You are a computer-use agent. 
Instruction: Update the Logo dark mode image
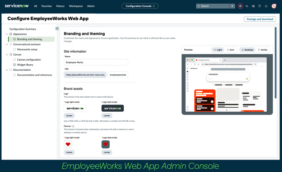pos(107,116)
